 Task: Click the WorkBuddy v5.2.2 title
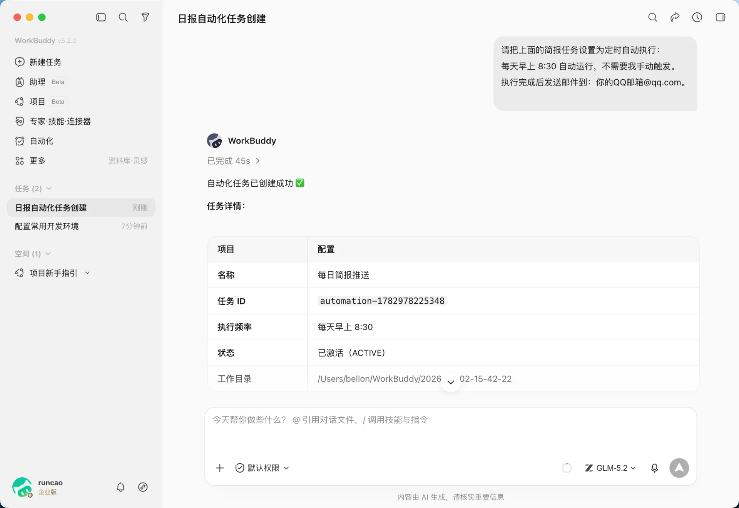(45, 40)
